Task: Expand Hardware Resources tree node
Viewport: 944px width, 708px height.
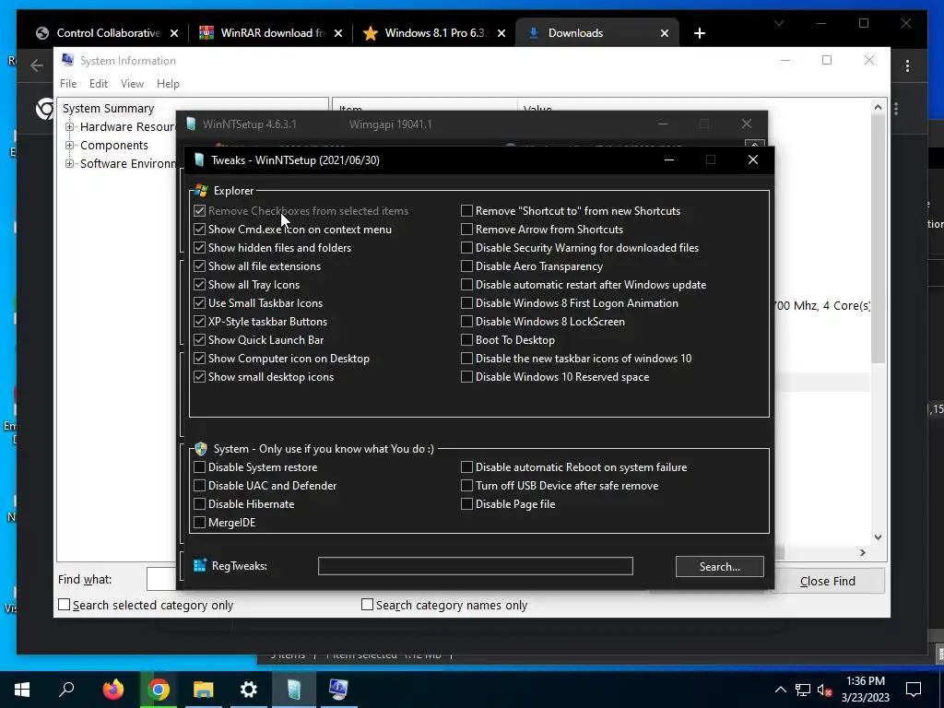Action: pos(70,126)
